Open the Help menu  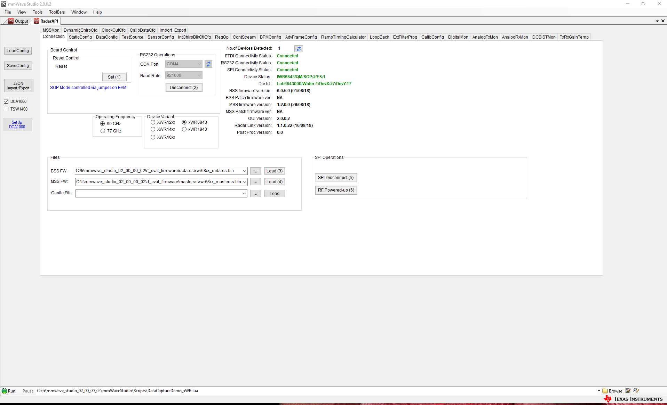(97, 12)
